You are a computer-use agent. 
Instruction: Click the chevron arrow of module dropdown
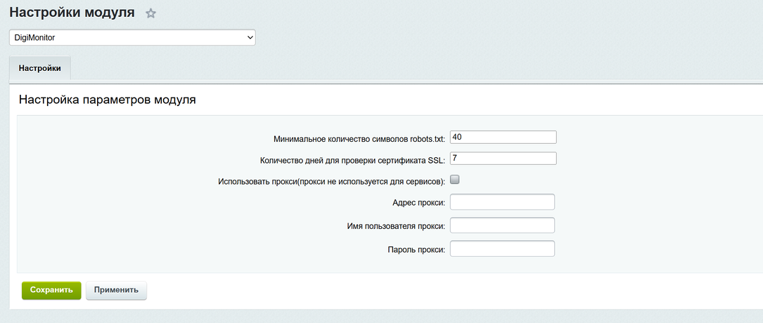tap(248, 37)
